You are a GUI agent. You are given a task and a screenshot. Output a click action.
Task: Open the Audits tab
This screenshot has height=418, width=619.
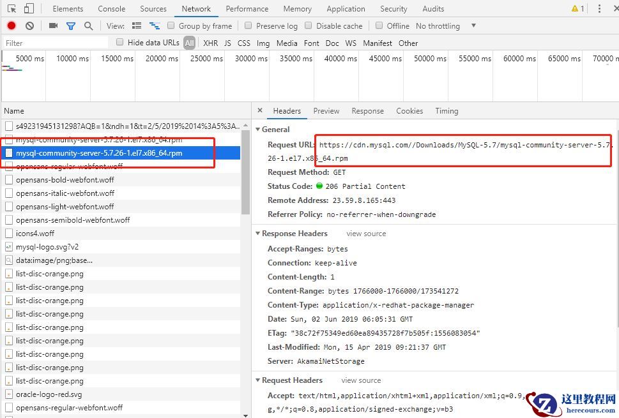coord(433,9)
